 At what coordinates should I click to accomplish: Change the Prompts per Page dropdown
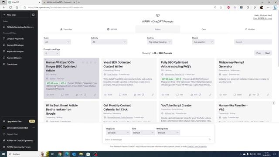(51, 53)
